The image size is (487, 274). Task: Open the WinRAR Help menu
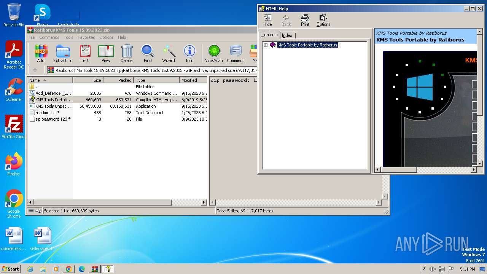click(122, 37)
